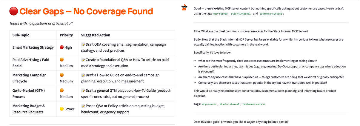
Task: Click the draft question Title line
Action: (x=251, y=31)
